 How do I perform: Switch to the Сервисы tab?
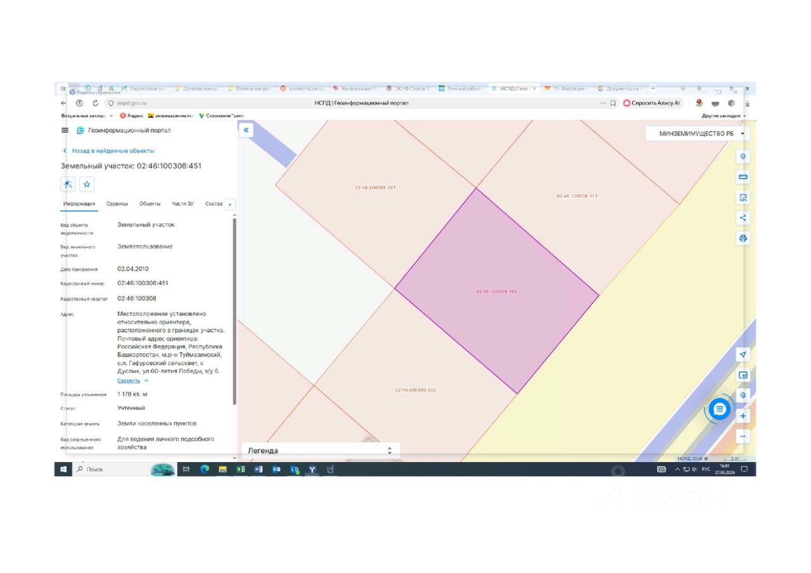point(117,204)
